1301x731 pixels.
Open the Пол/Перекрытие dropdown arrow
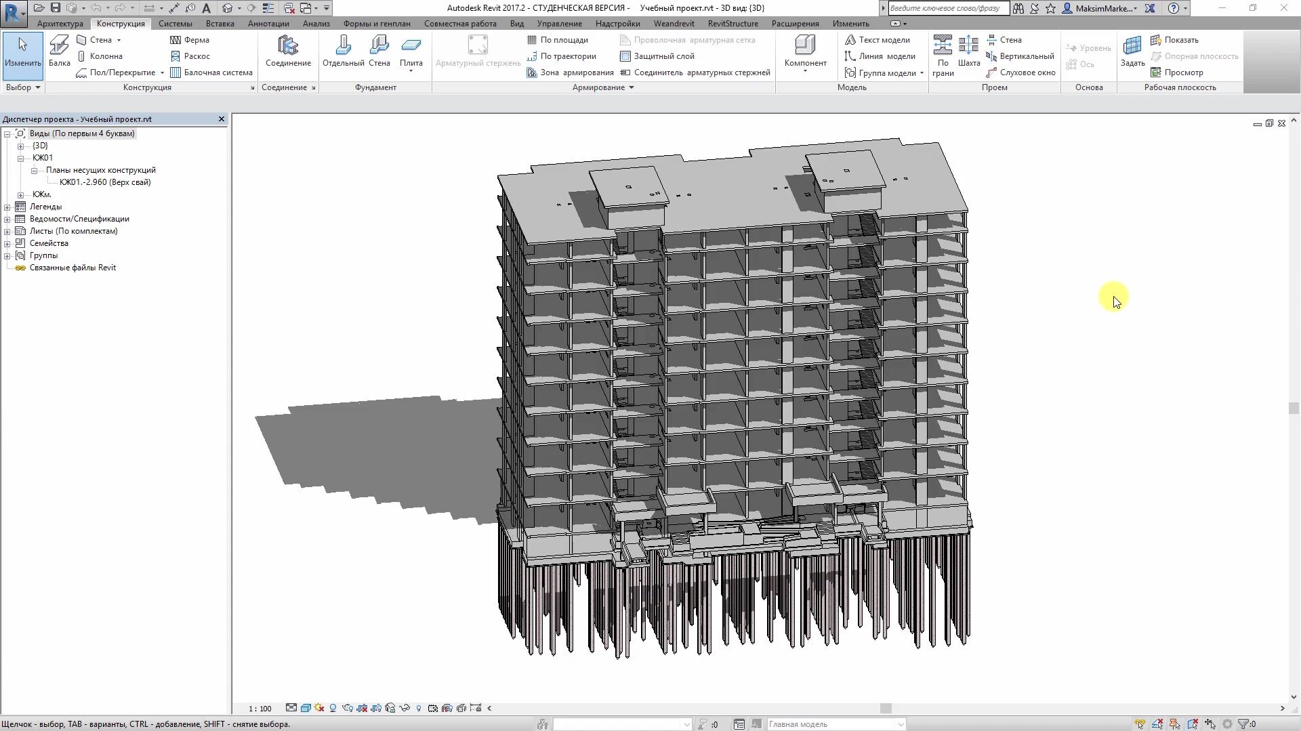162,72
